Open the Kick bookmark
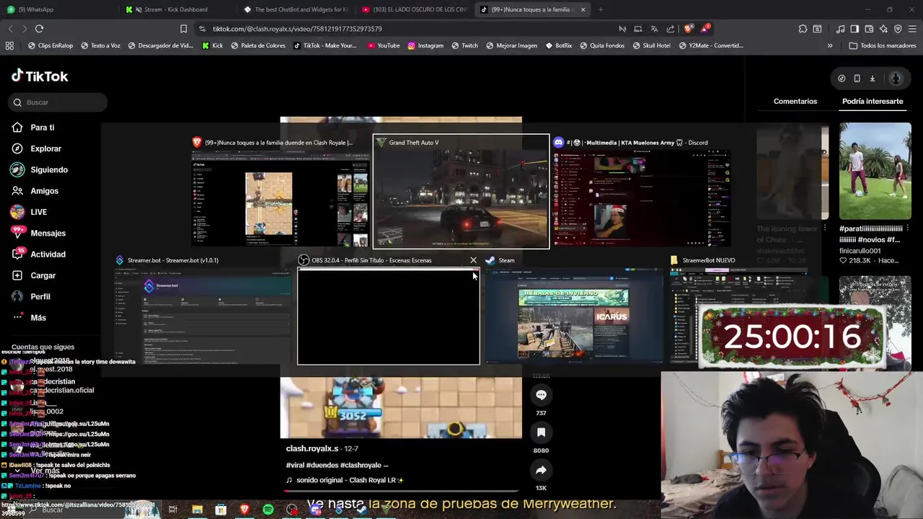This screenshot has width=923, height=519. (212, 45)
